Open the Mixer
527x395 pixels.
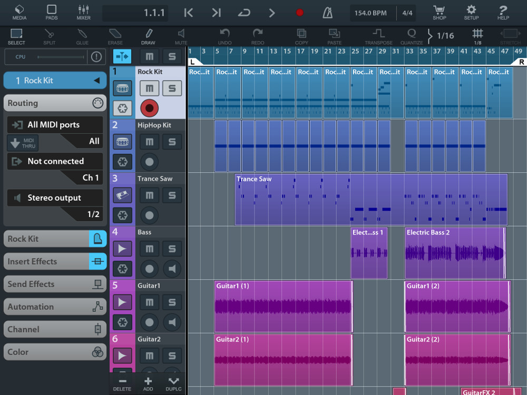[83, 13]
